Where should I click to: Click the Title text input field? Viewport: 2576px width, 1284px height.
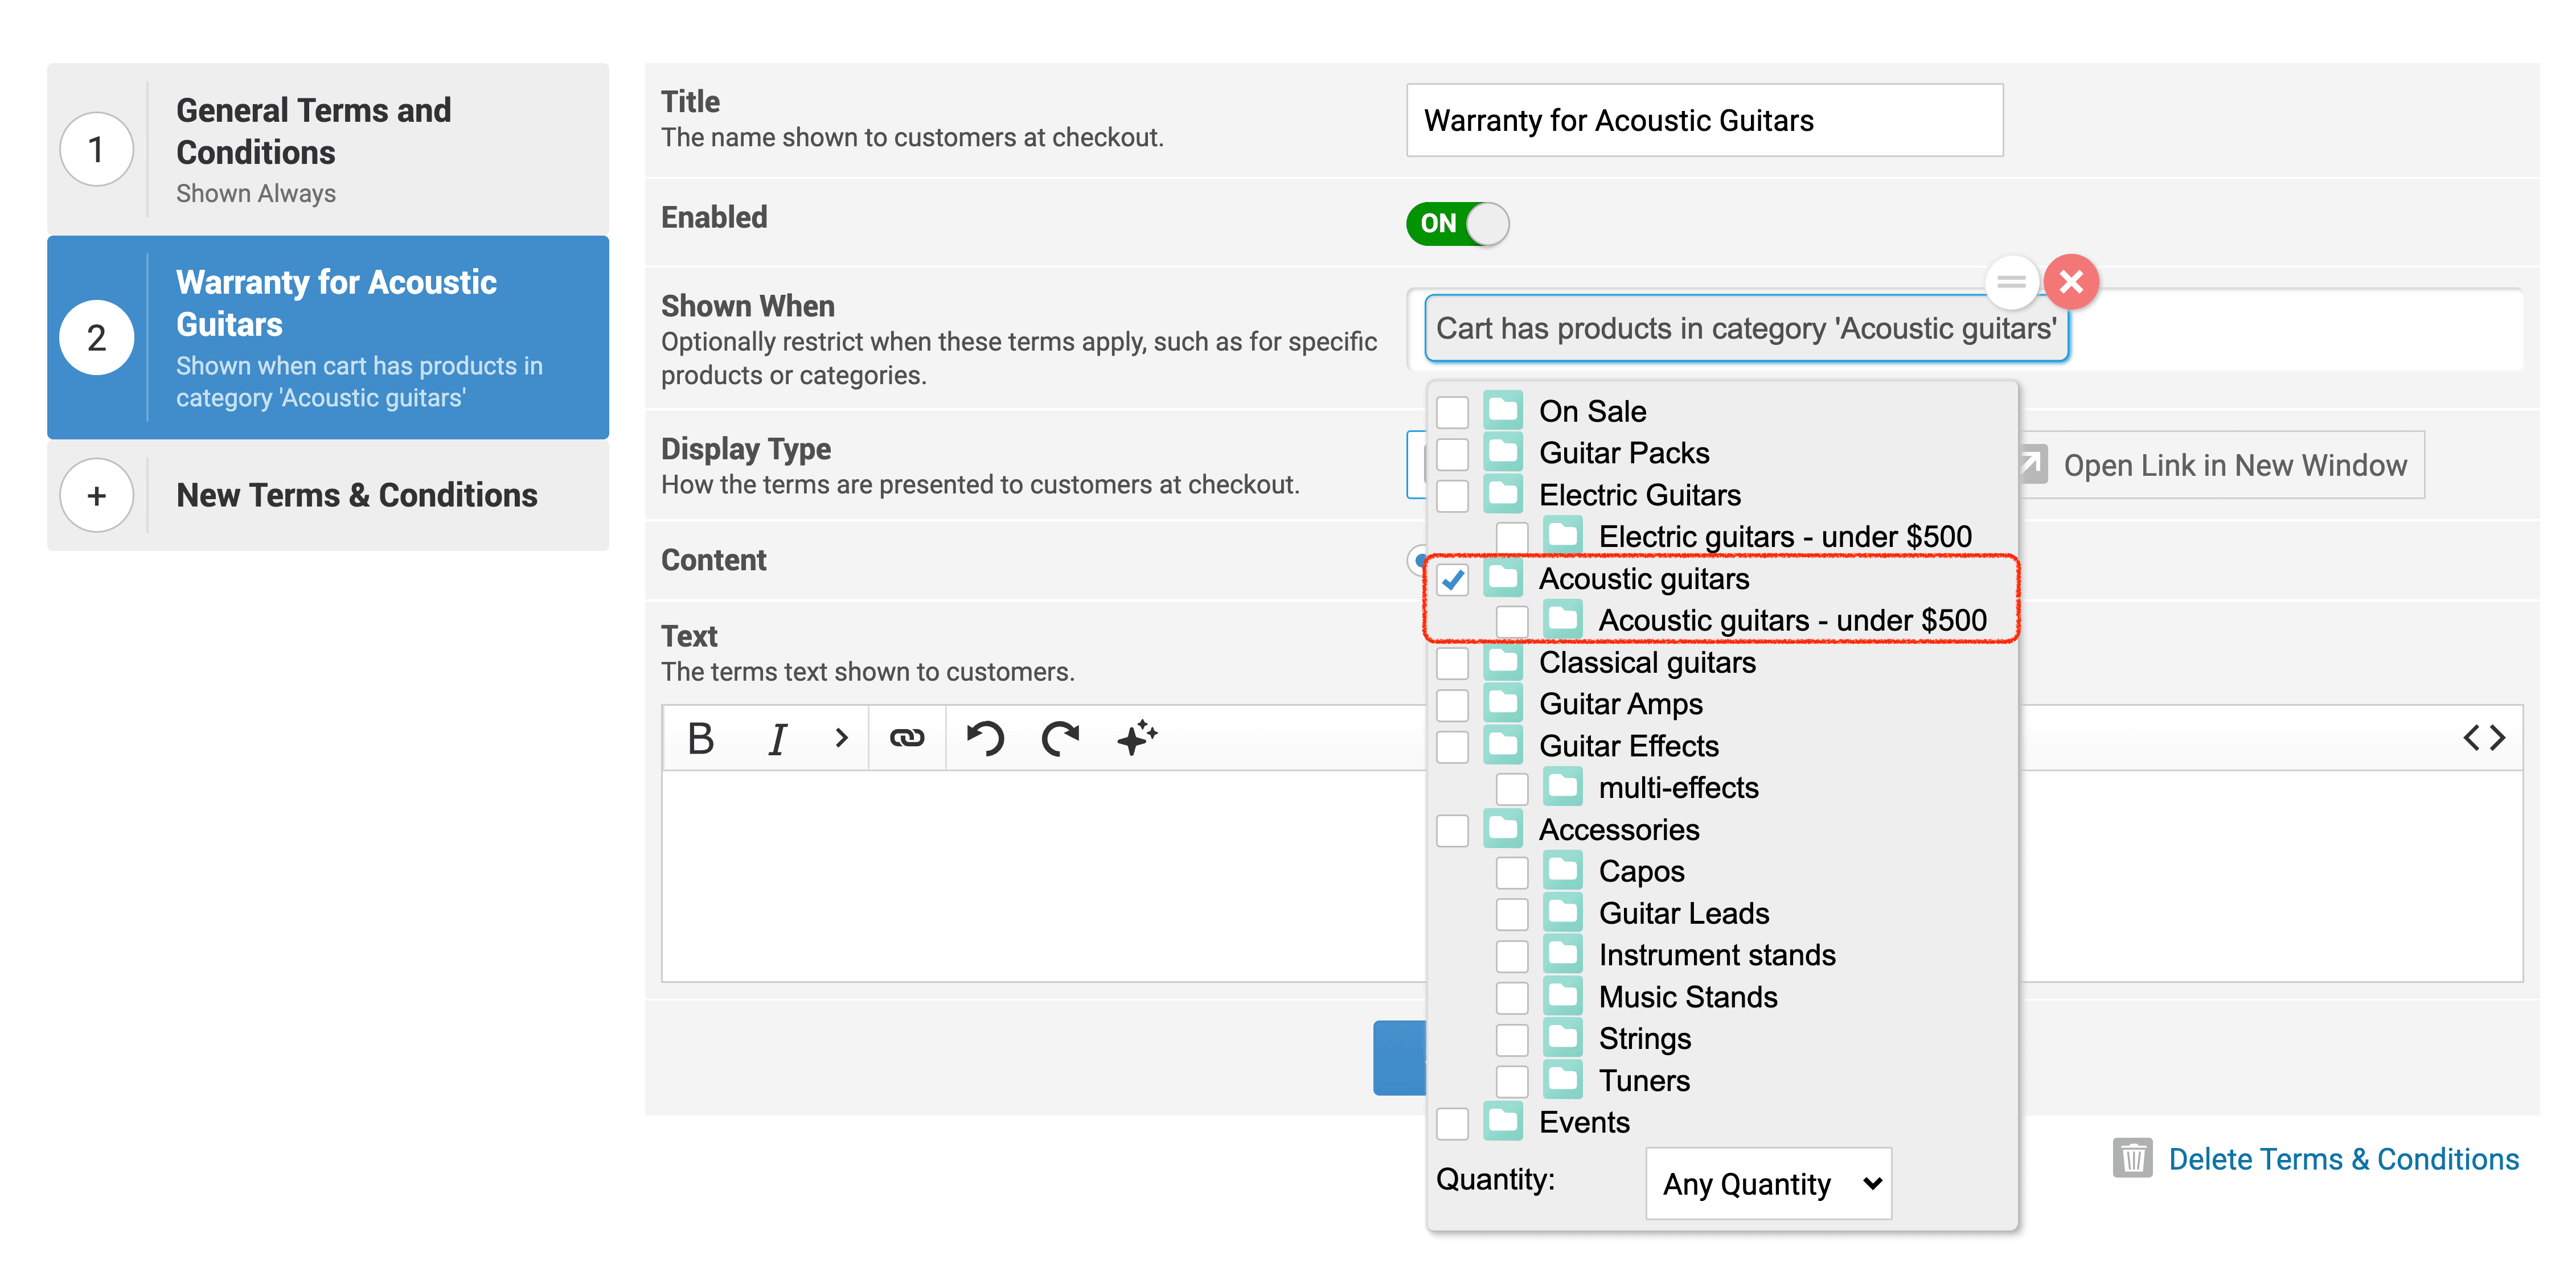[x=1704, y=121]
